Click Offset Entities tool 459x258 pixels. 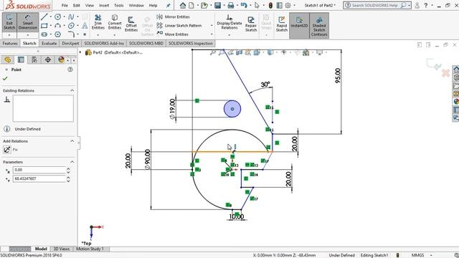(x=131, y=24)
